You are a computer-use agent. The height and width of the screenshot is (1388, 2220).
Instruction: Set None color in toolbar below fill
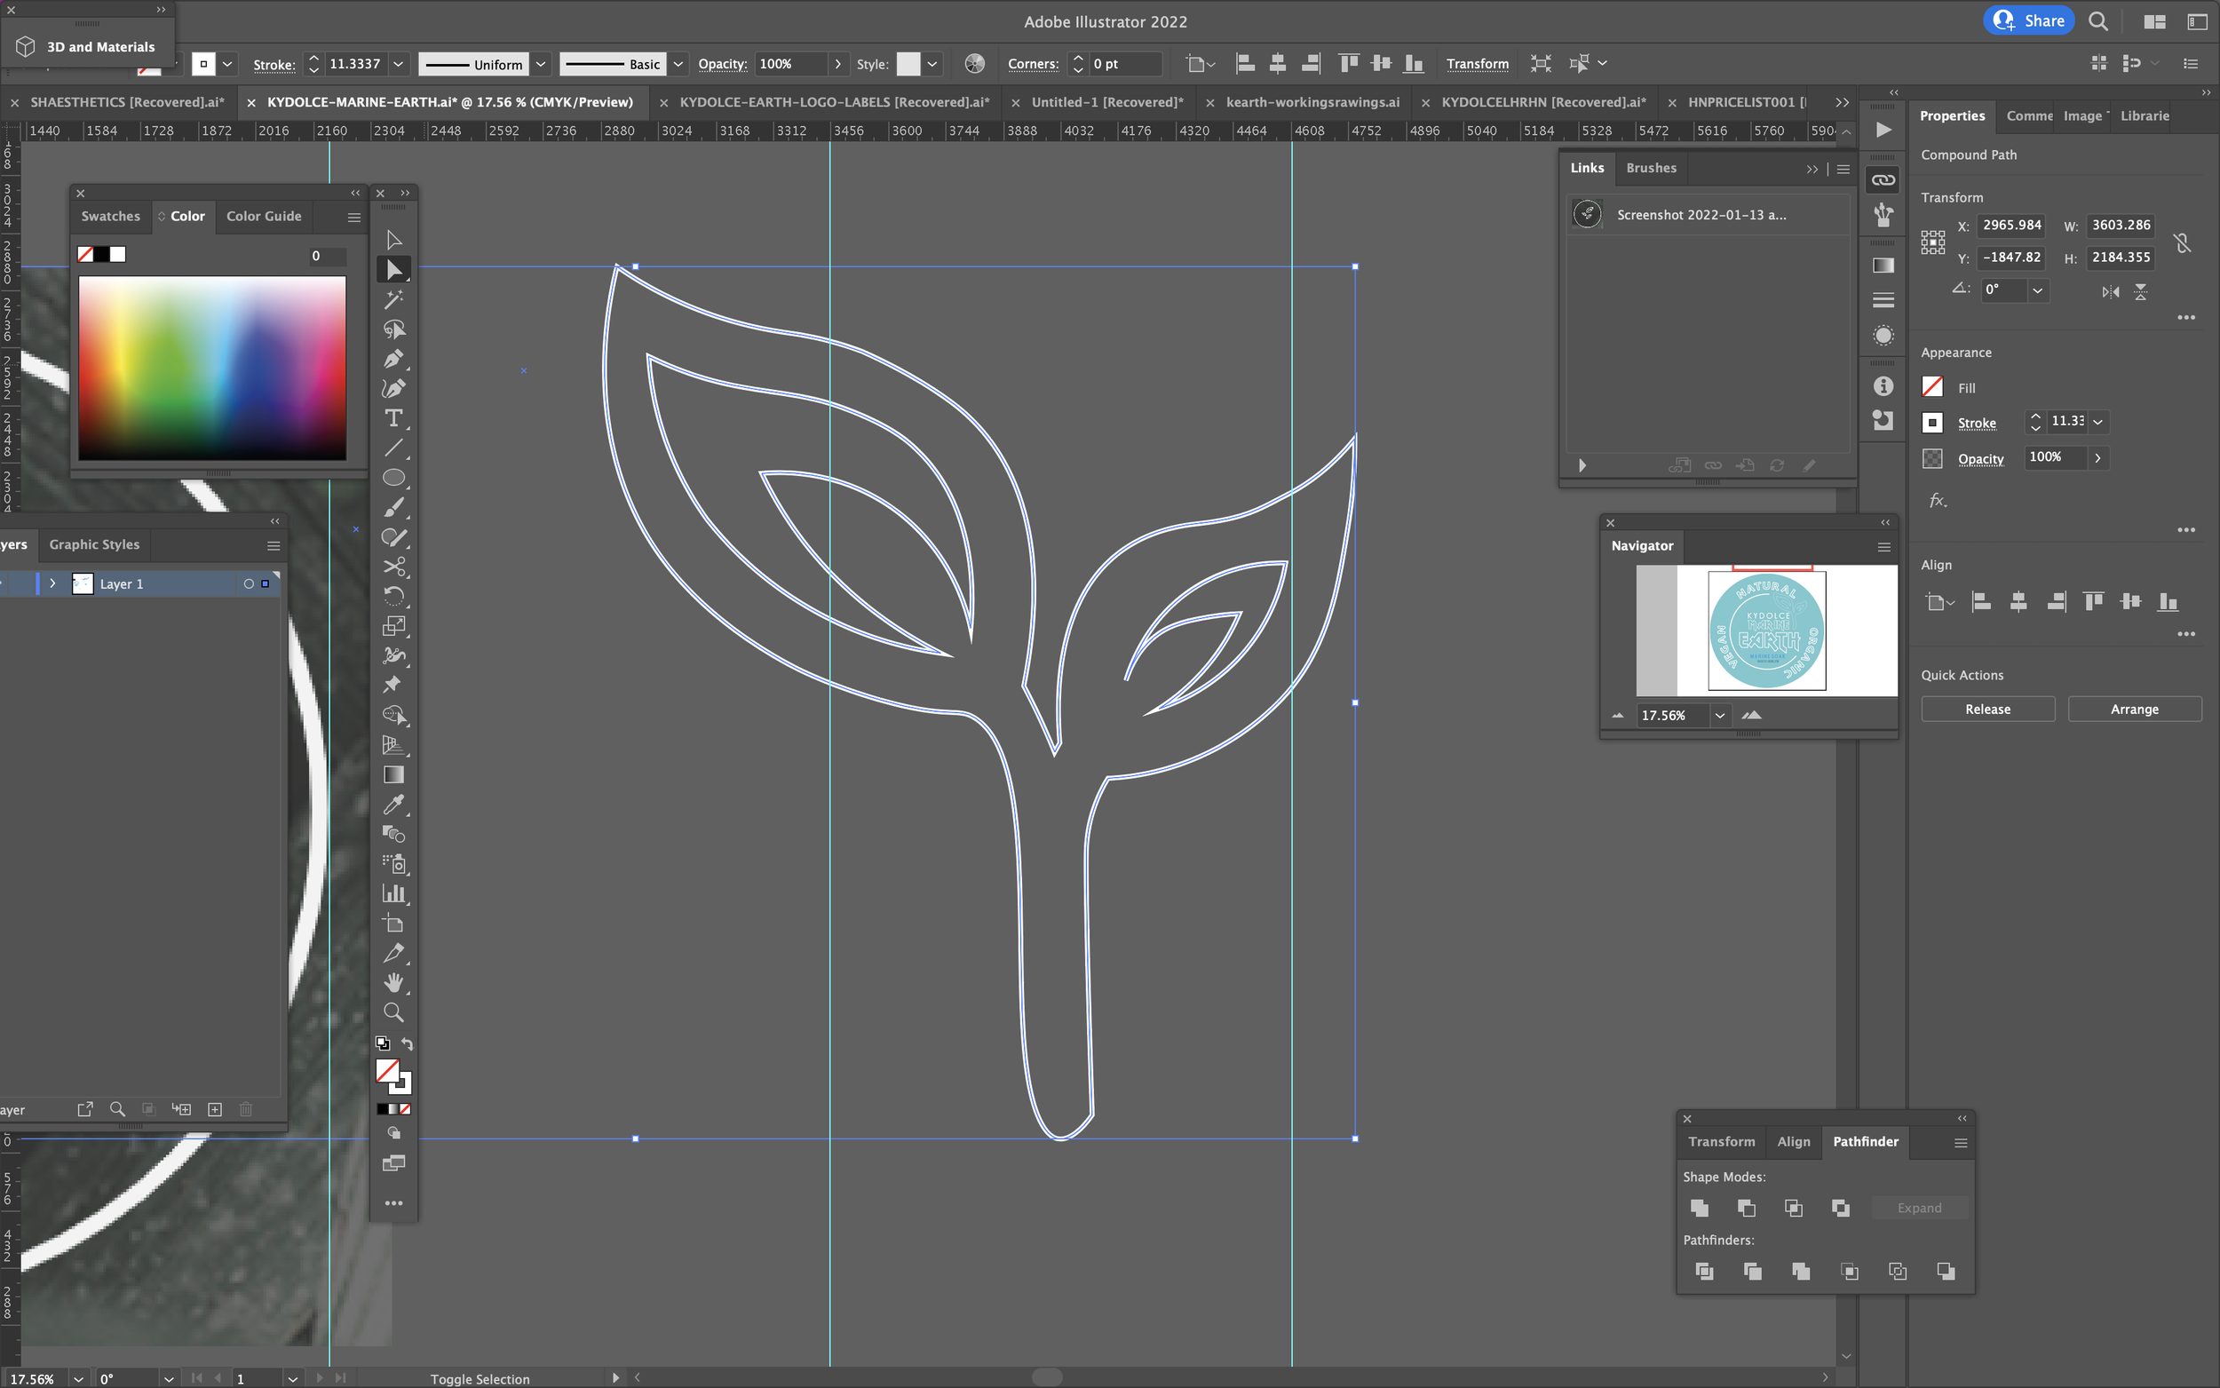pos(406,1109)
